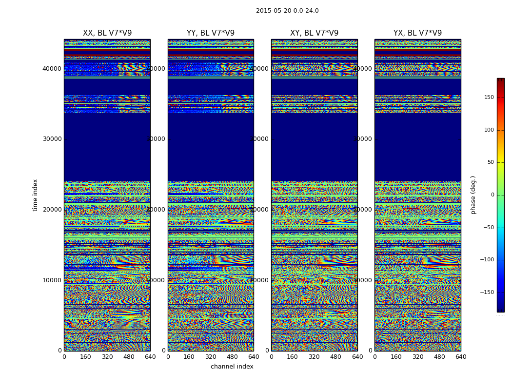This screenshot has height=390, width=512.
Task: Click the "XY, BL V7*V9" subplot title
Action: pos(314,33)
